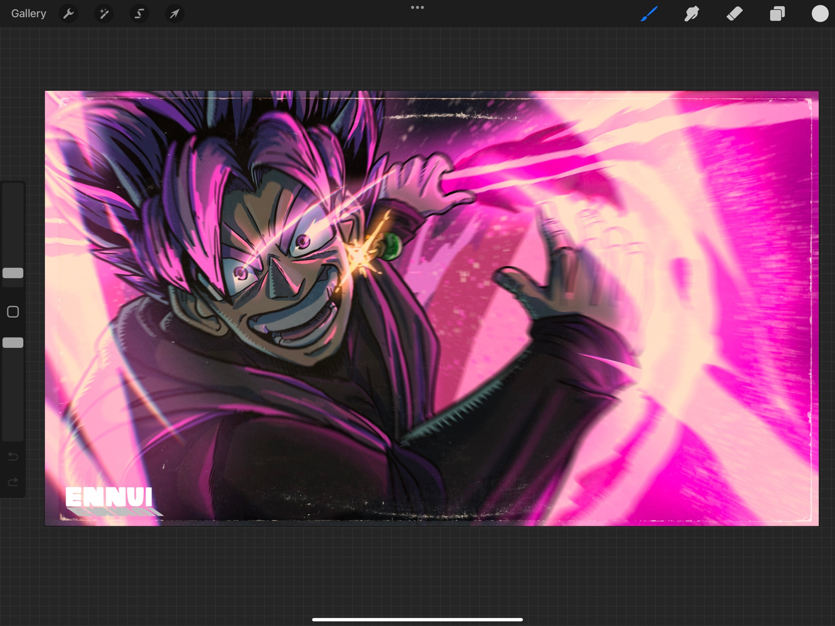Return to the Gallery
Image resolution: width=835 pixels, height=626 pixels.
coord(28,14)
